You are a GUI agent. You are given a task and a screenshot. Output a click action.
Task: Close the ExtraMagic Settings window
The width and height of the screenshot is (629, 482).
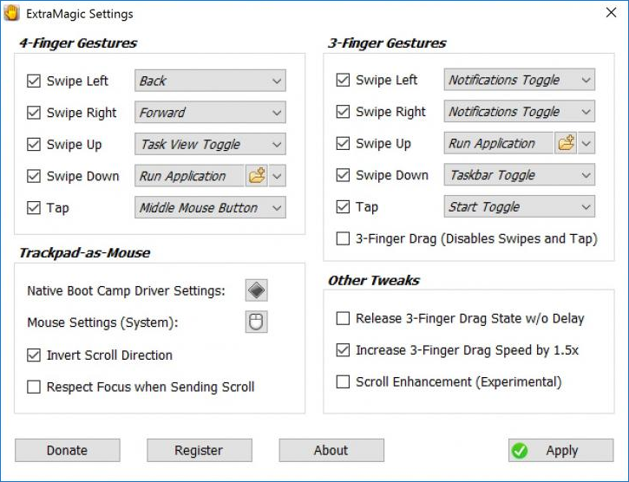(610, 14)
